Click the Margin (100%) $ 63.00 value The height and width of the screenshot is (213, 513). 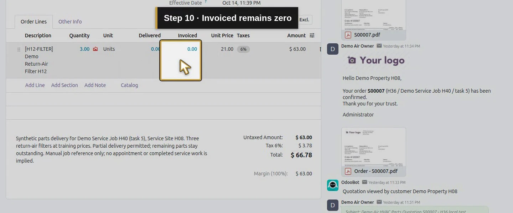coord(304,174)
